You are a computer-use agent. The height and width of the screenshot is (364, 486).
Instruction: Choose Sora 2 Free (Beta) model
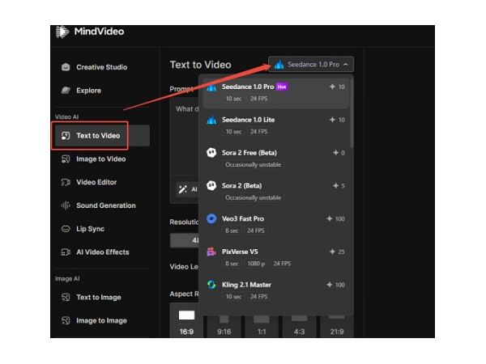276,159
